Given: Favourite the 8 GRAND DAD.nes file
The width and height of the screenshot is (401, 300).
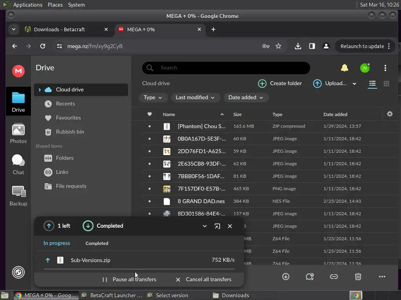Looking at the screenshot, I should pos(150,201).
